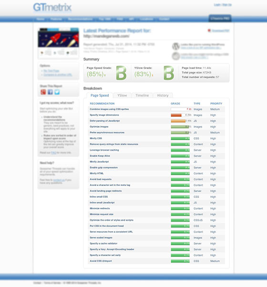Image resolution: width=267 pixels, height=287 pixels.
Task: Share report on Facebook
Action: pos(50,92)
